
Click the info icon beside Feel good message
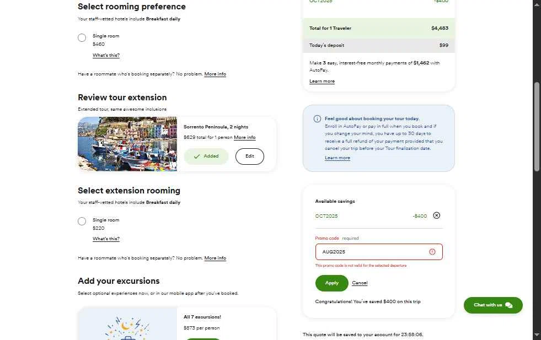317,118
